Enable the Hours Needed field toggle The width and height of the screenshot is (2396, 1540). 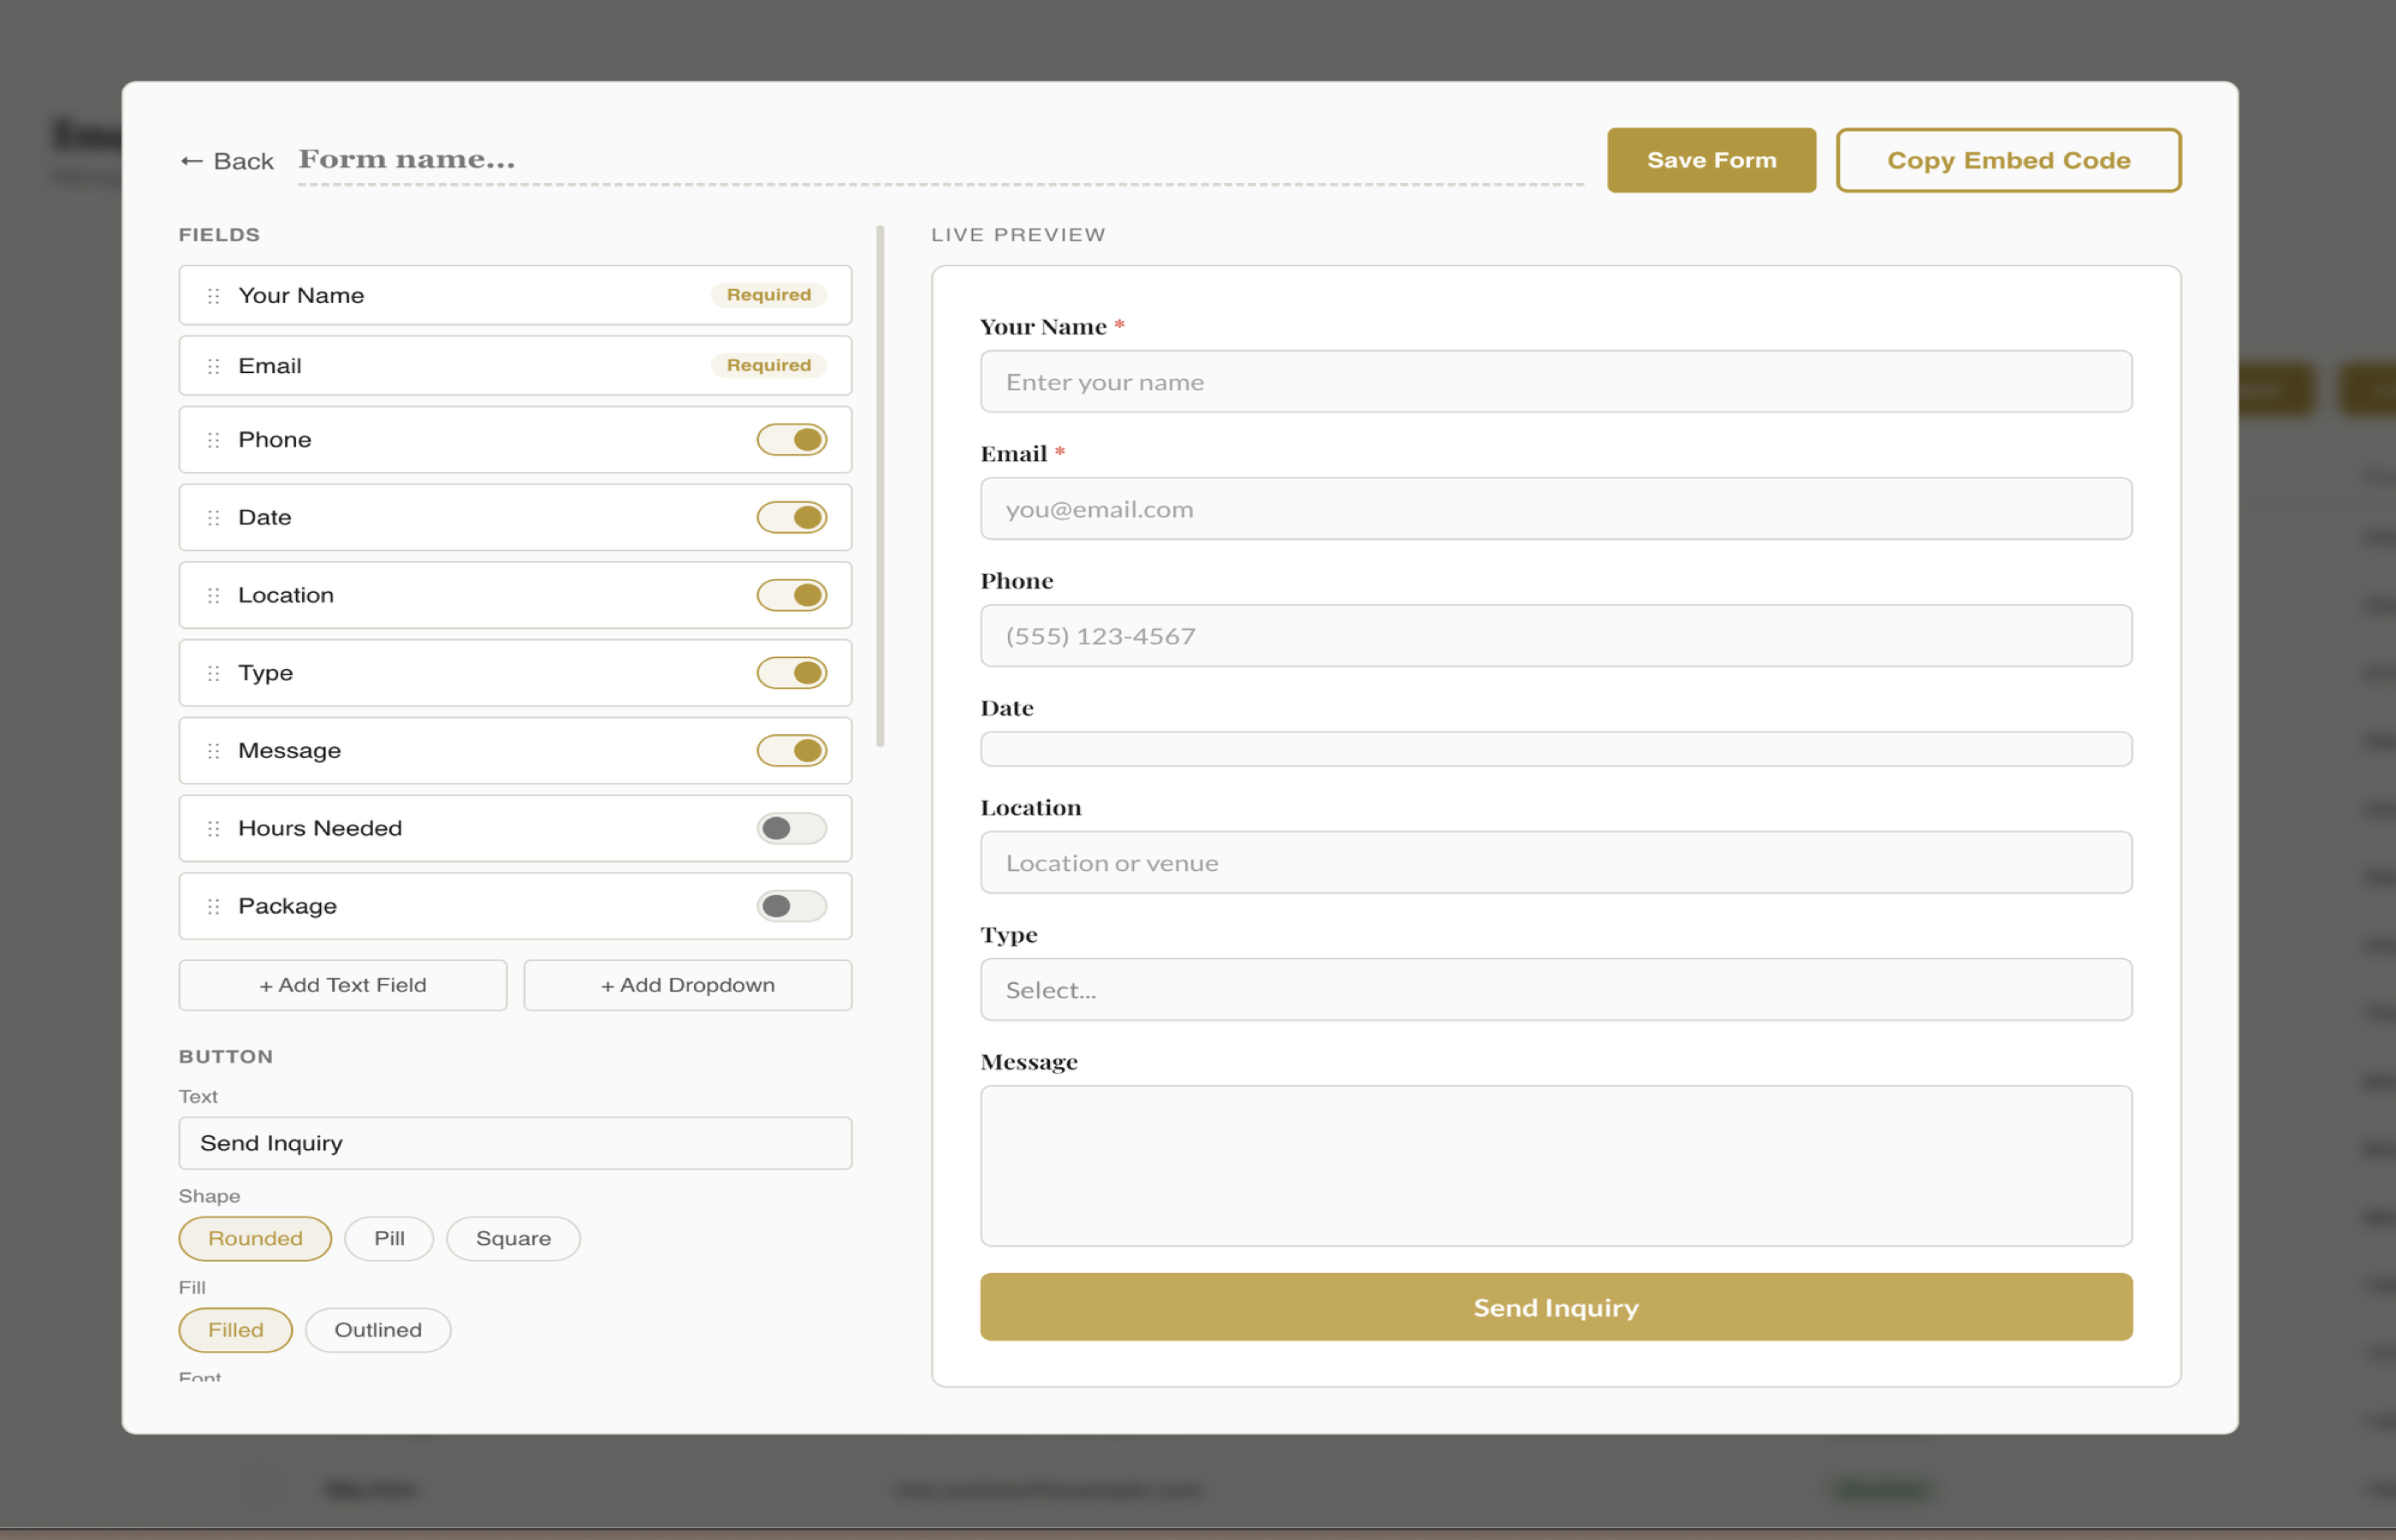[791, 827]
